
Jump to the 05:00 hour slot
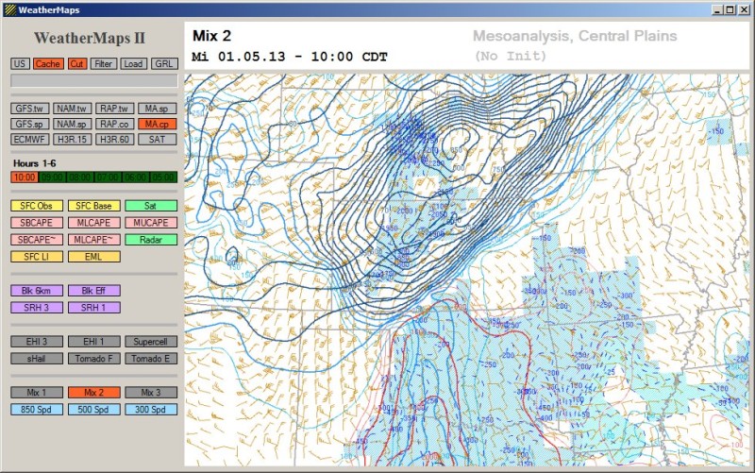coord(164,177)
